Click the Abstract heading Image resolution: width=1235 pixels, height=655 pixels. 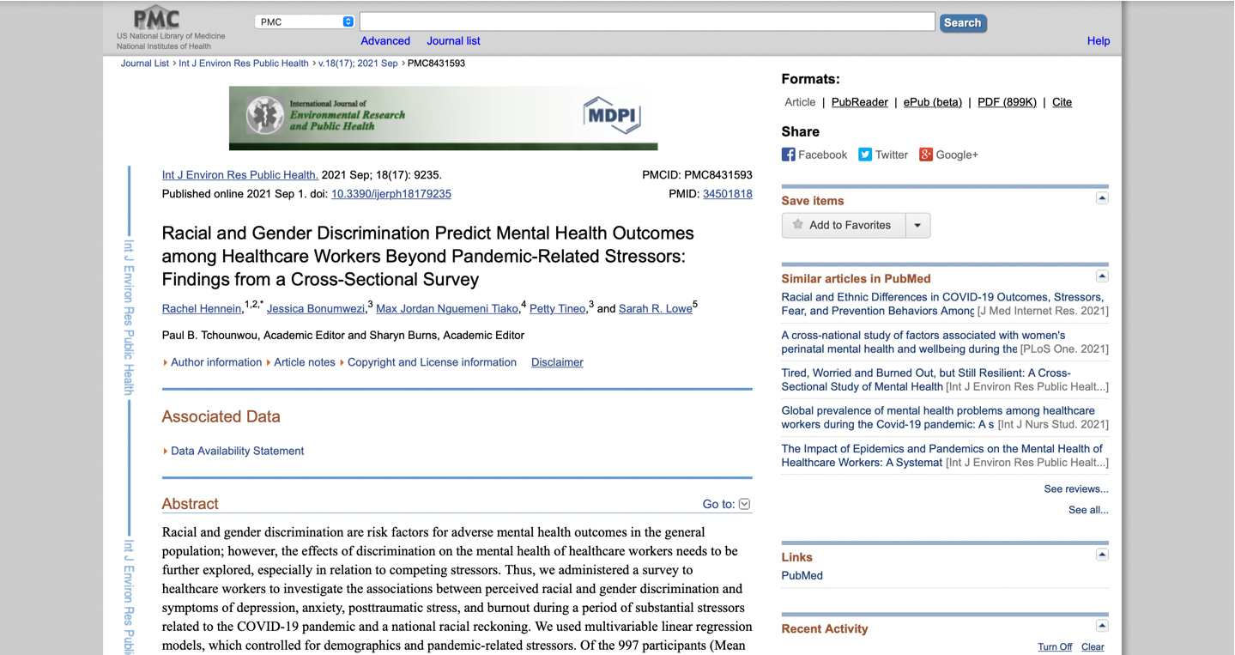191,504
